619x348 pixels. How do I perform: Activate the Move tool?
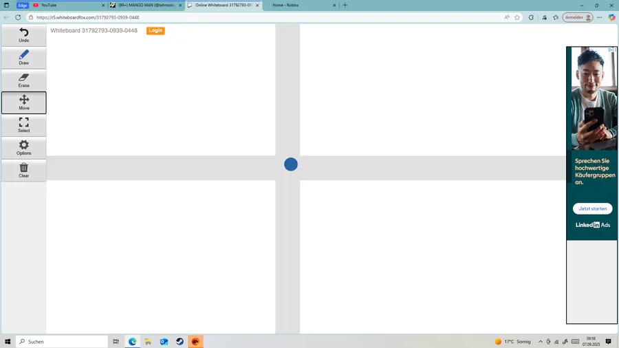pos(23,102)
